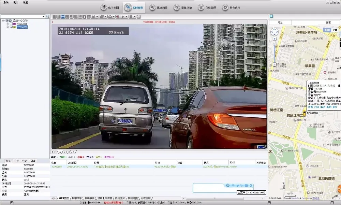Image resolution: width=341 pixels, height=205 pixels.
Task: Switch to the 云台 PTZ tab
Action: (x=16, y=161)
